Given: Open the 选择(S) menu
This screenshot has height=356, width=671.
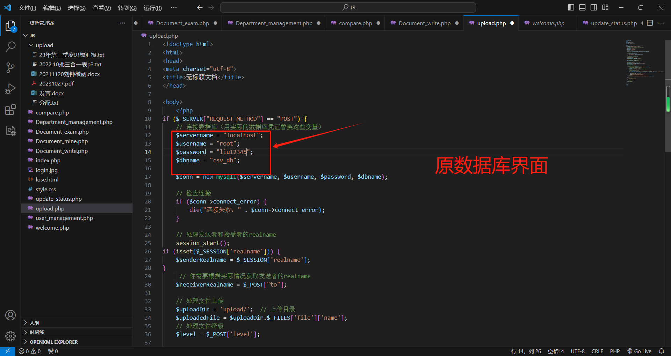Looking at the screenshot, I should coord(77,8).
